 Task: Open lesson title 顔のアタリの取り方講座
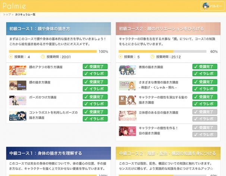click(x=46, y=67)
